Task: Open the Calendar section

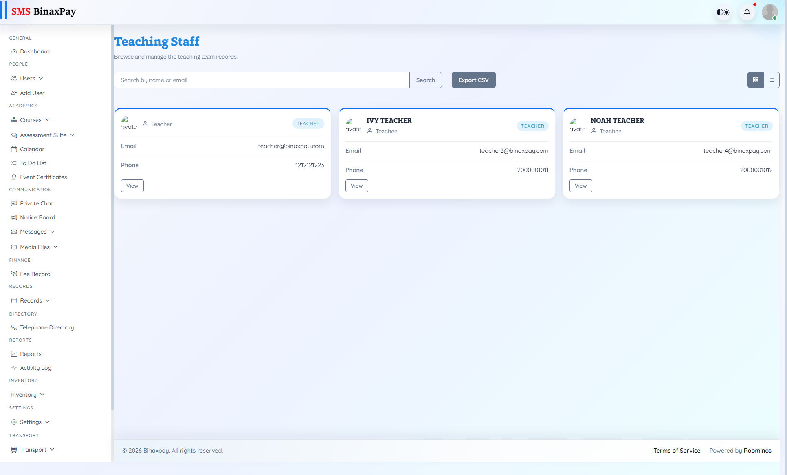Action: 32,149
